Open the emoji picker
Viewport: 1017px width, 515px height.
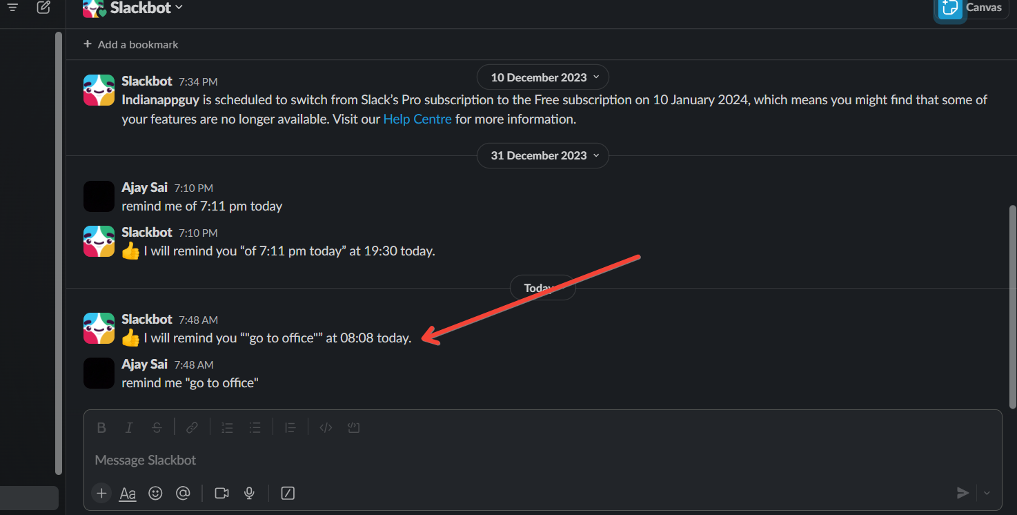click(155, 493)
